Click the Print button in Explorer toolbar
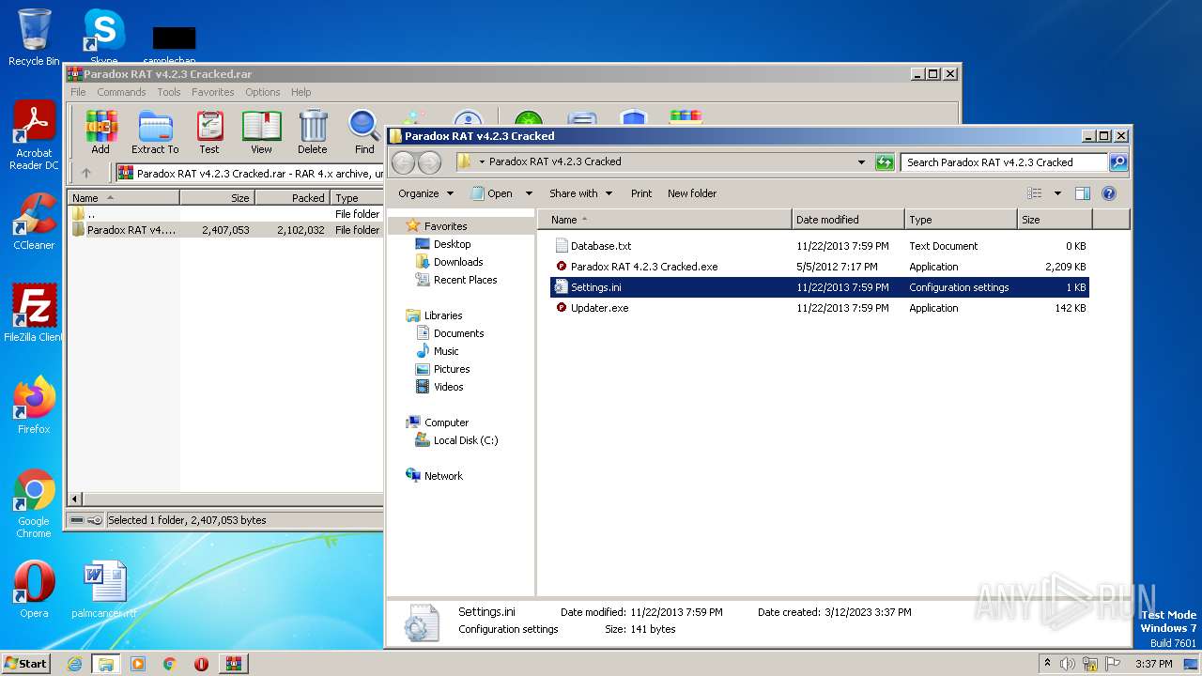The image size is (1202, 676). click(x=641, y=193)
